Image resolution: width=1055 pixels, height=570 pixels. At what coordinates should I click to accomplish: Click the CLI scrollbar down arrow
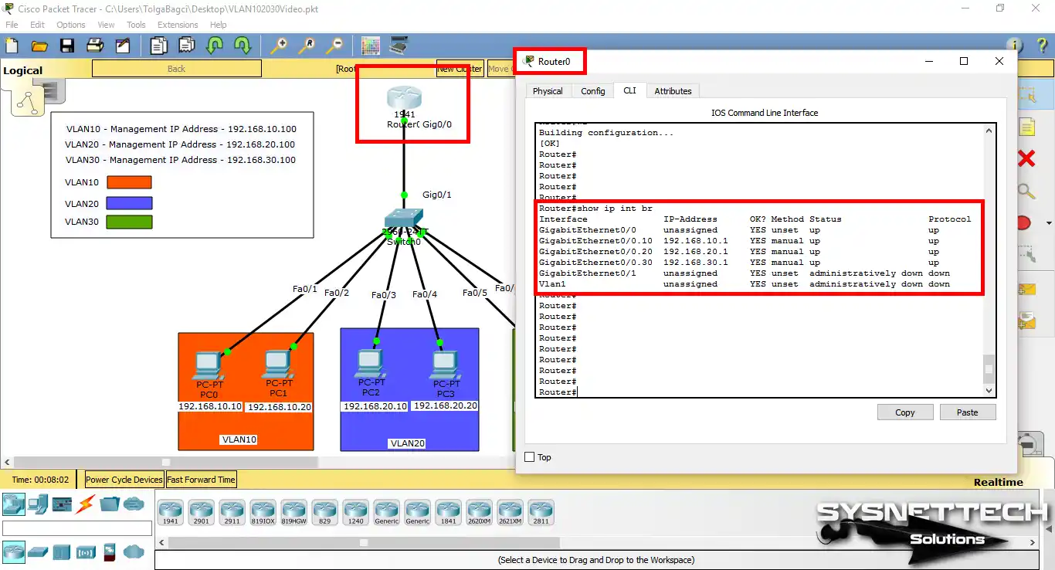[989, 390]
